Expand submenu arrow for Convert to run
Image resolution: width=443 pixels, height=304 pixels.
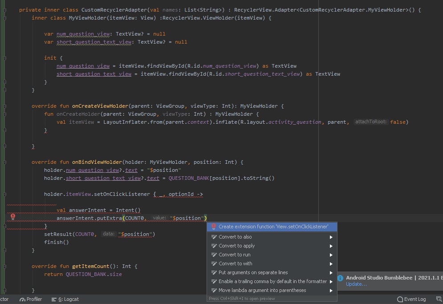(x=331, y=255)
